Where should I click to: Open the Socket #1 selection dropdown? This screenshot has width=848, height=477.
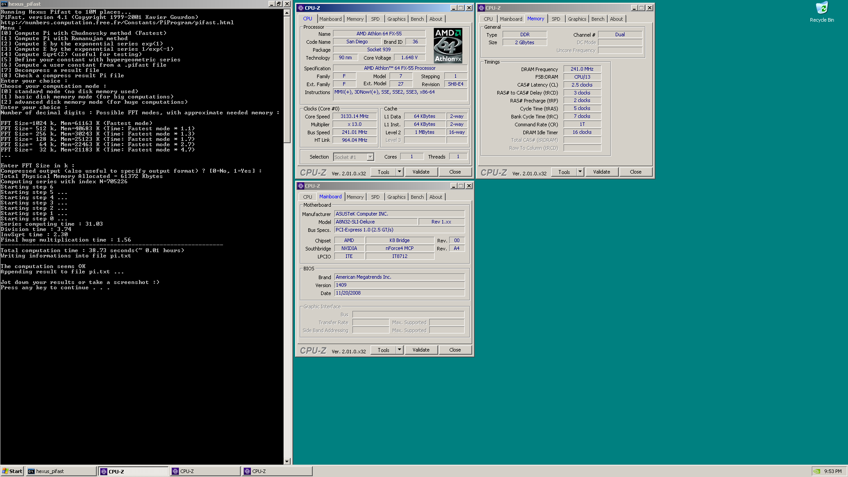(354, 157)
